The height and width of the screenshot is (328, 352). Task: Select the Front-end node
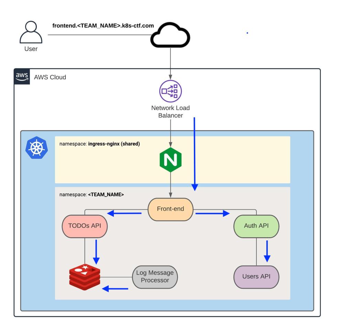(x=170, y=209)
